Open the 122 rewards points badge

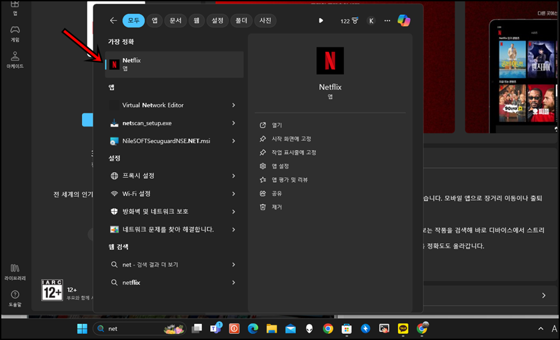point(349,21)
